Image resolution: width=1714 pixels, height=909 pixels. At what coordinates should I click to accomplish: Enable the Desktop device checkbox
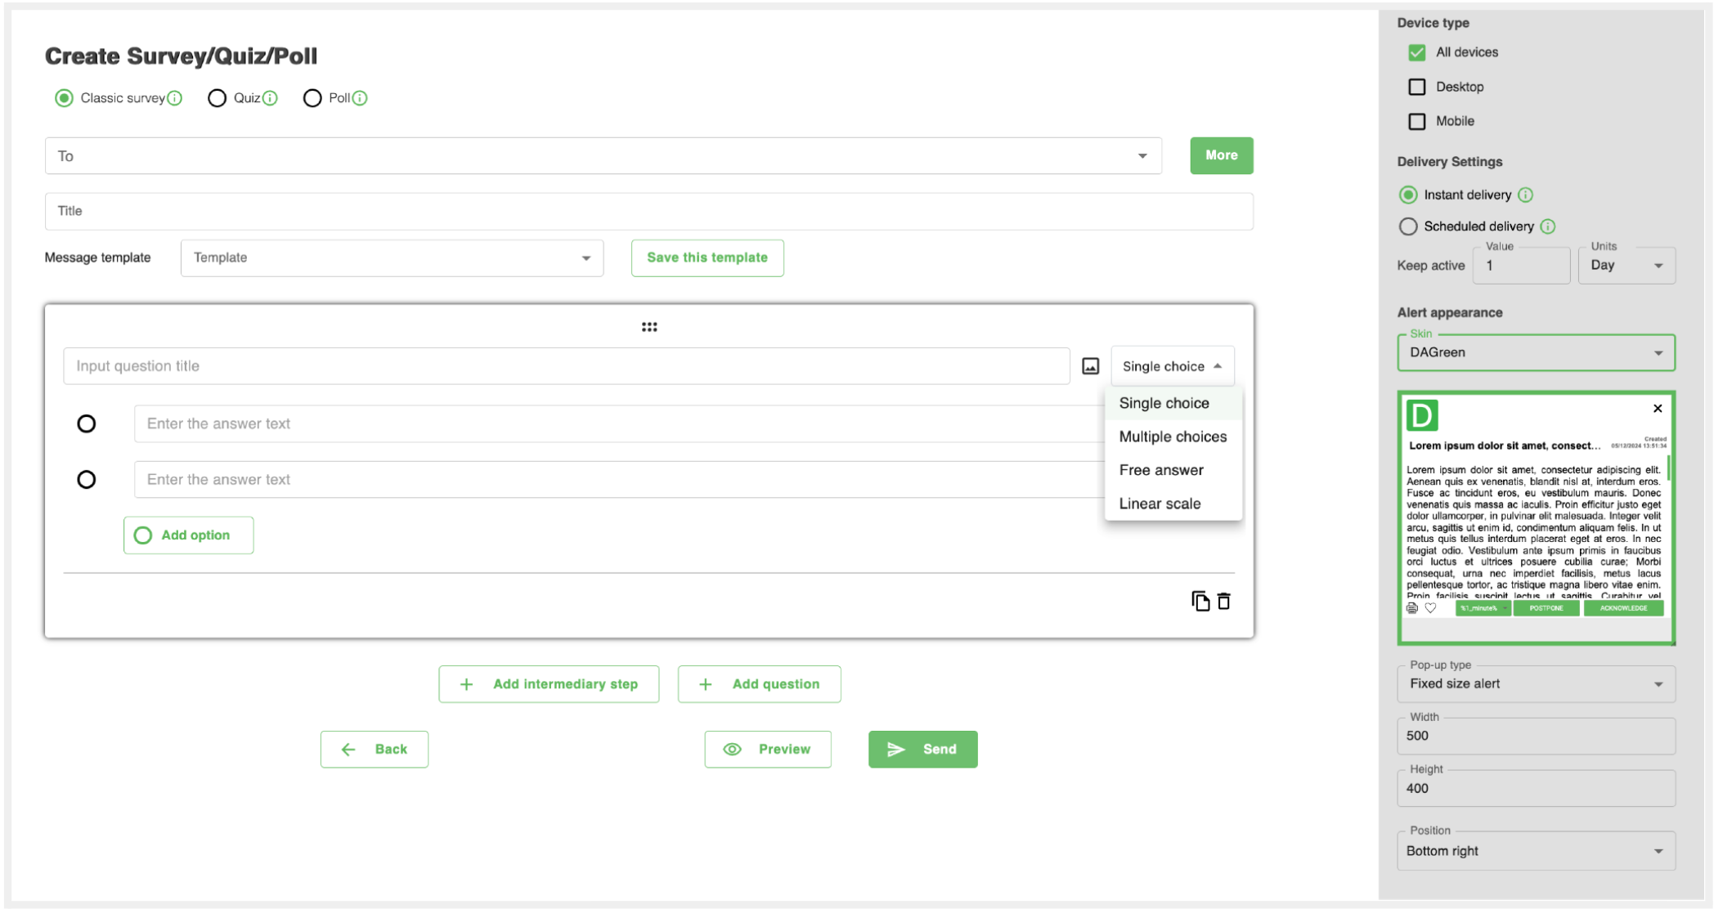[1417, 87]
